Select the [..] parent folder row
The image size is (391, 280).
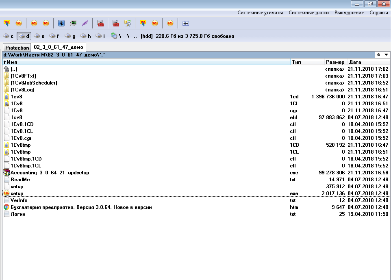click(x=196, y=69)
